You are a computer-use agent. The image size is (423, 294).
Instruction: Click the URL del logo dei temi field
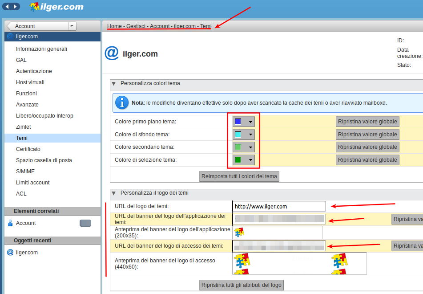coord(279,206)
